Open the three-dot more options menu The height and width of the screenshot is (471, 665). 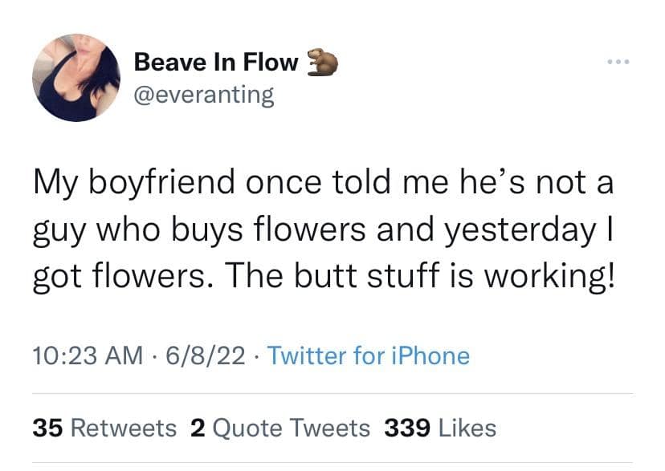tap(620, 62)
